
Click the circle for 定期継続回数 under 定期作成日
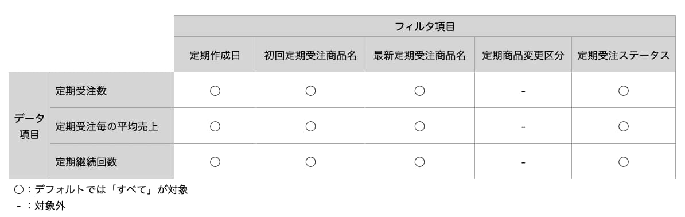(215, 162)
